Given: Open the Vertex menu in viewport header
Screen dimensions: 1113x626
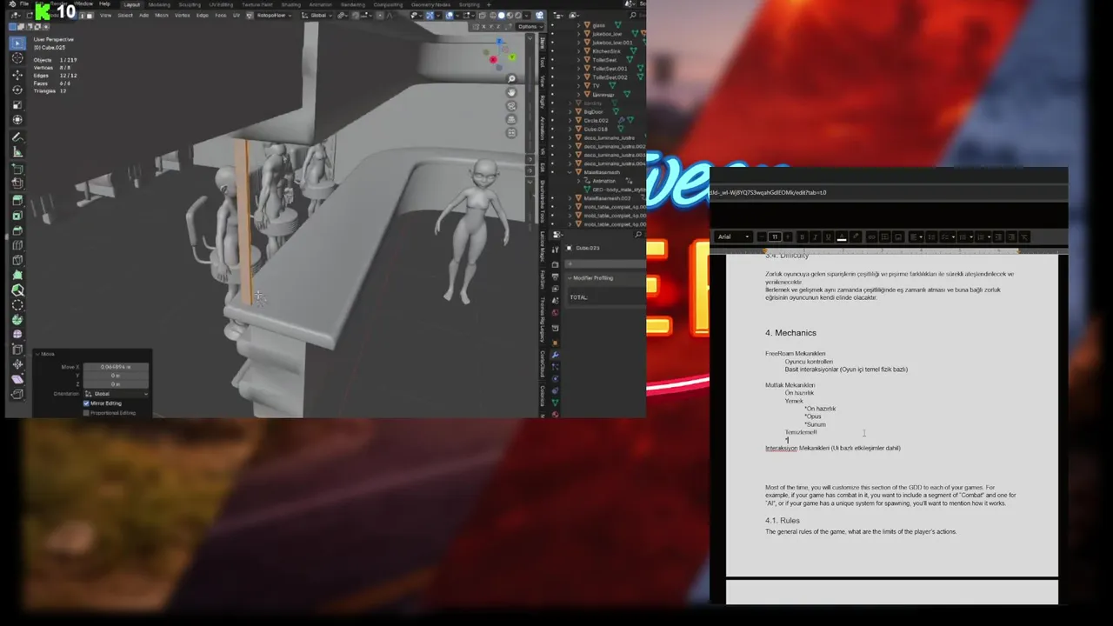Looking at the screenshot, I should pos(183,15).
